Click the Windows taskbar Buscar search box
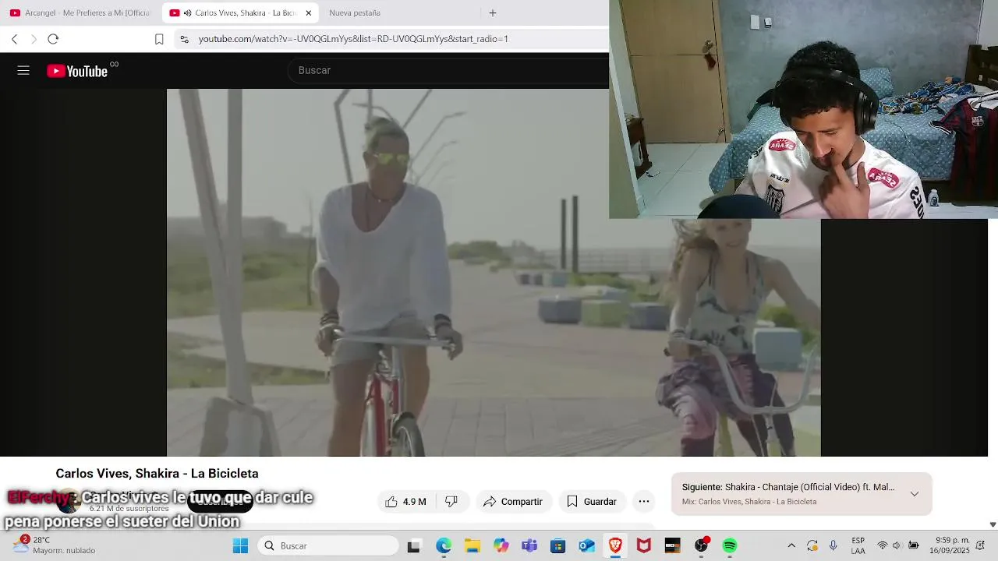The image size is (998, 561). [x=328, y=546]
